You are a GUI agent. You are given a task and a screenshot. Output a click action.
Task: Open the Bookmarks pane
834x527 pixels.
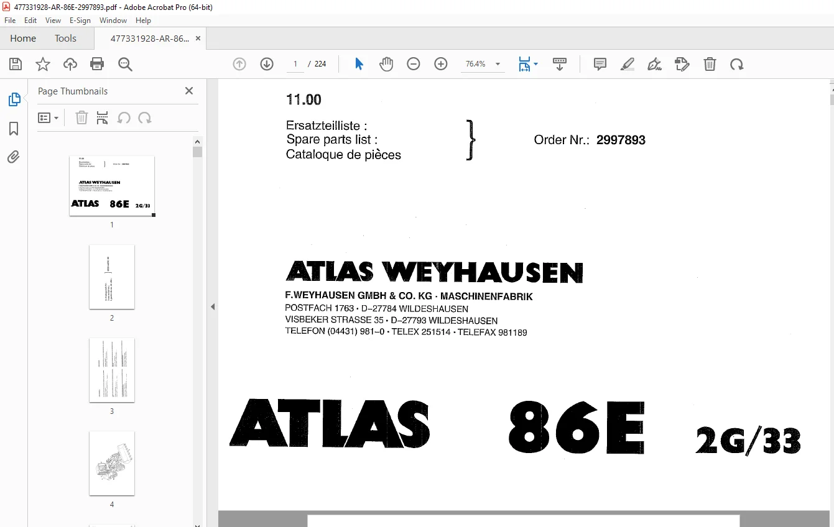pos(14,129)
